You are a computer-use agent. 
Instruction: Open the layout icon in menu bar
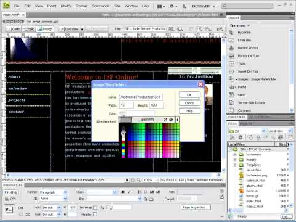coord(161,6)
